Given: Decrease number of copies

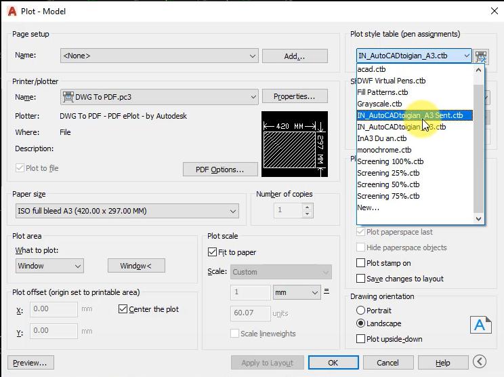Looking at the screenshot, I should (x=308, y=214).
